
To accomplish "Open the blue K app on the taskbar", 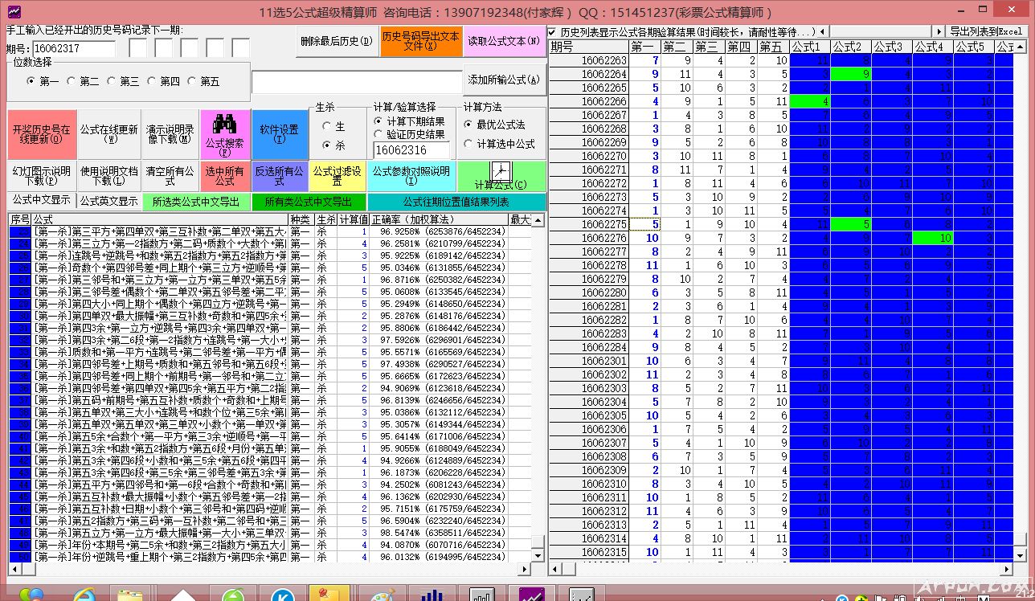I will 281,595.
